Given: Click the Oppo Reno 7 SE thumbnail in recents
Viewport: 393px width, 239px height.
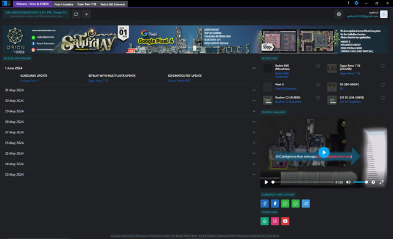Looking at the screenshot, I should 332,68.
